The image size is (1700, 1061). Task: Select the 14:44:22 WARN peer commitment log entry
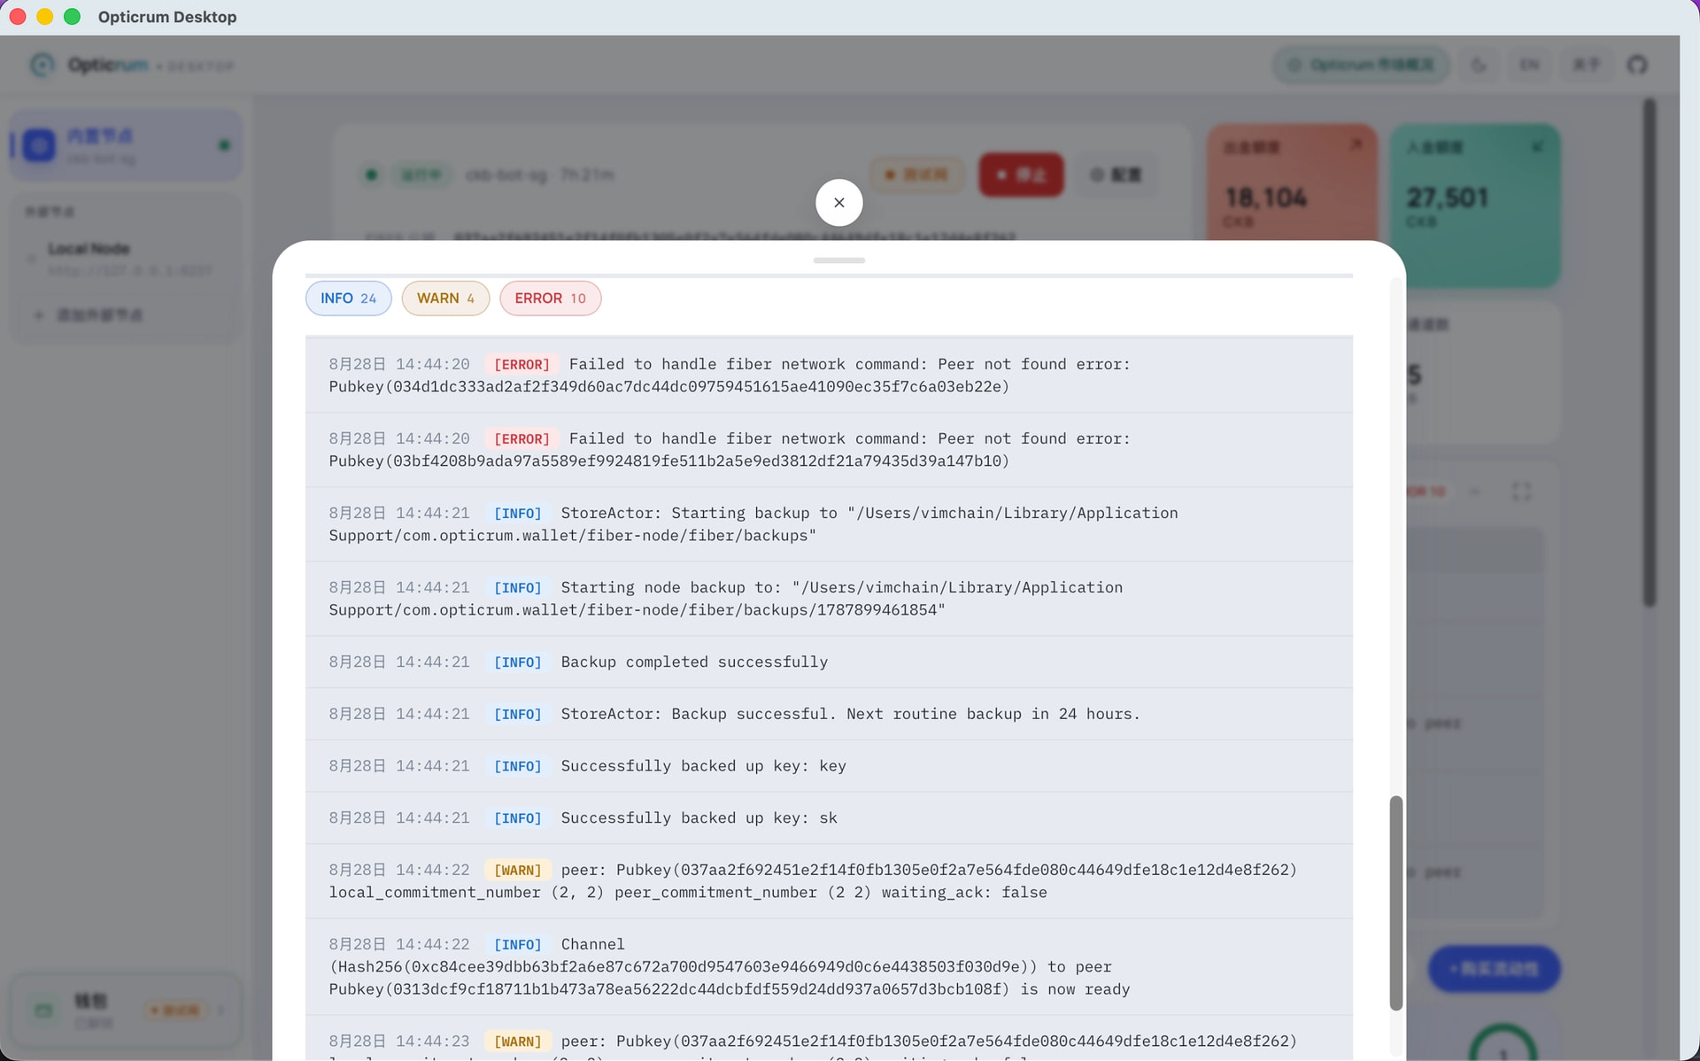[x=829, y=881]
